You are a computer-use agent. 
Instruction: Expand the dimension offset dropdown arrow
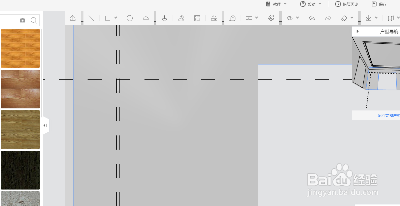[257, 18]
